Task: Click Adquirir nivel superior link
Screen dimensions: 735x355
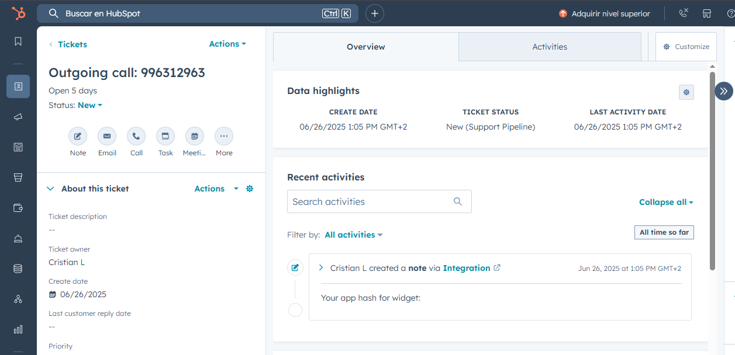Action: pos(610,13)
